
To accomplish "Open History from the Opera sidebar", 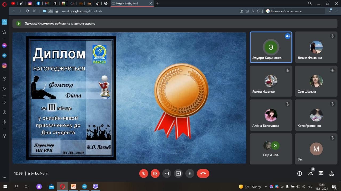I will pos(4,112).
